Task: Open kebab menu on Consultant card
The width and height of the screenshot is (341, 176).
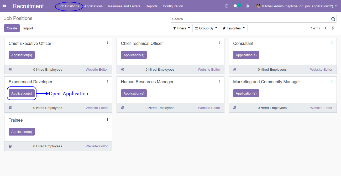Action: tap(332, 43)
